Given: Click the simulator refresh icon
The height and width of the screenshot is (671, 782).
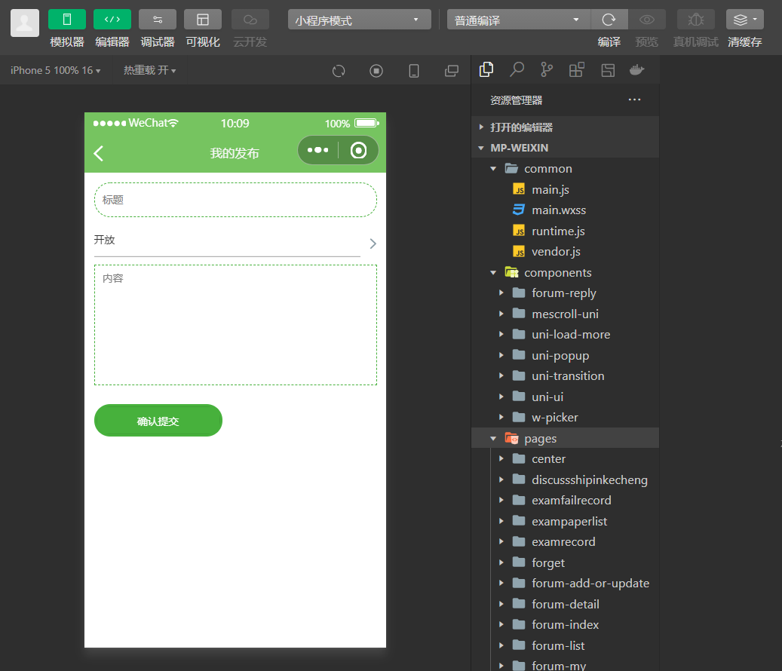Looking at the screenshot, I should coord(339,71).
